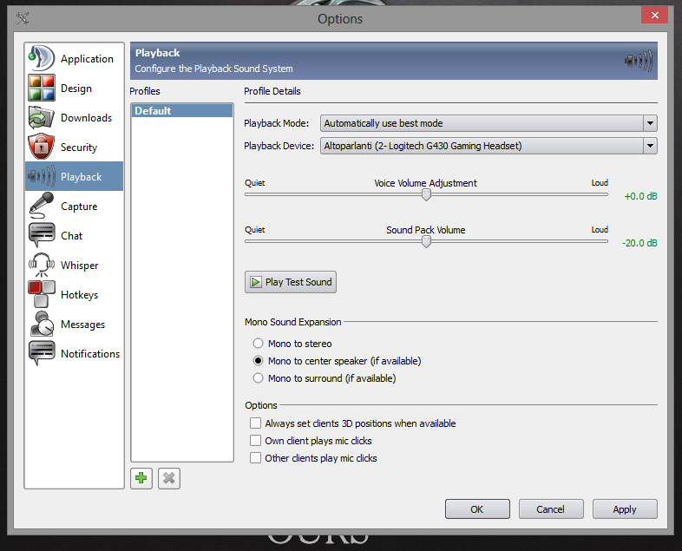
Task: Choose Mono to surround radio button
Action: 258,378
